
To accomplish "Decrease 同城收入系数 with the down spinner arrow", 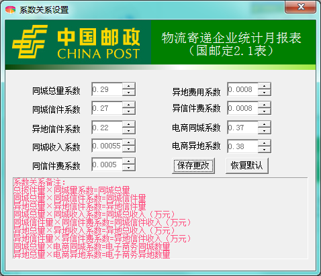I will [129, 149].
